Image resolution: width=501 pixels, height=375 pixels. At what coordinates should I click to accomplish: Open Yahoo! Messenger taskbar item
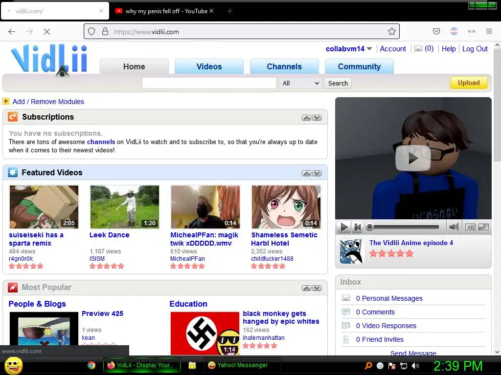point(242,365)
